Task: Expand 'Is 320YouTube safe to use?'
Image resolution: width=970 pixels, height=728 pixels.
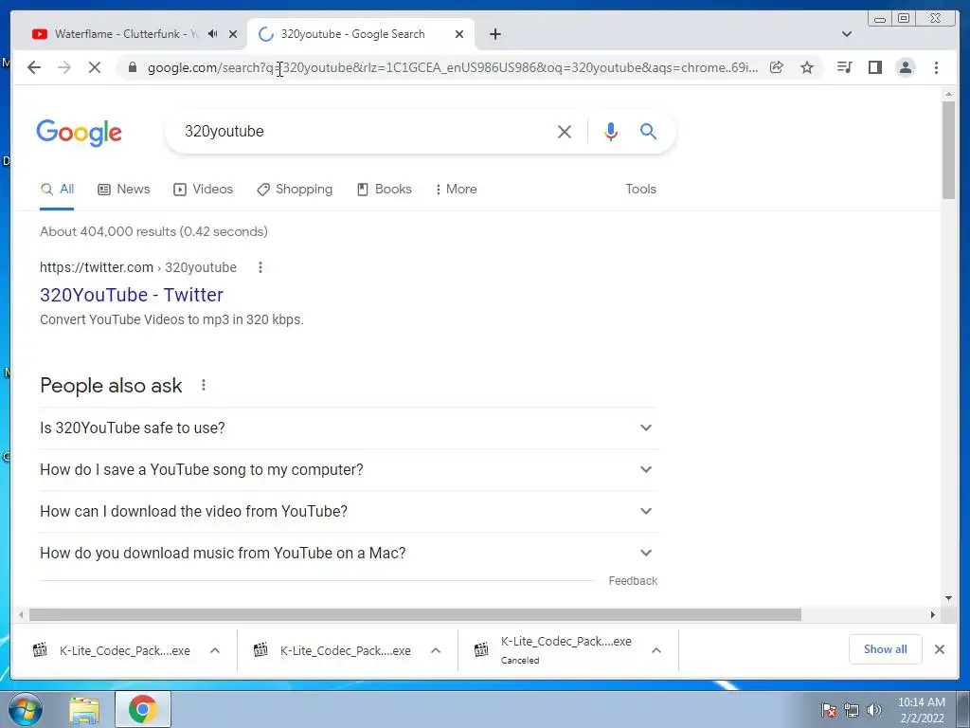Action: click(349, 428)
